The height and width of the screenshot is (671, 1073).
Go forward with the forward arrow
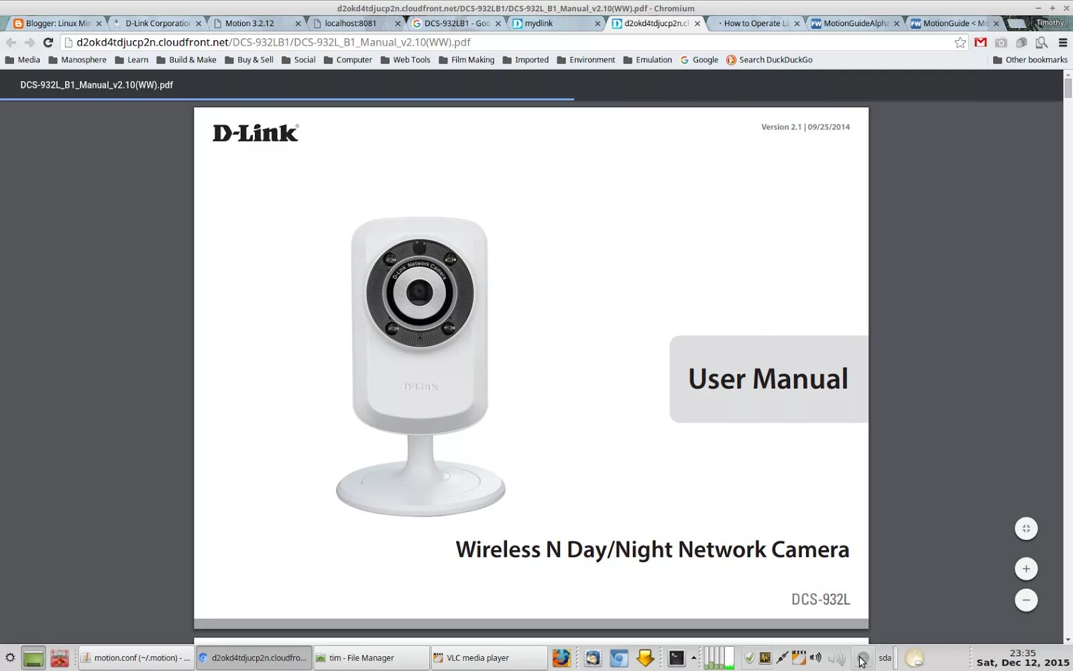tap(30, 42)
